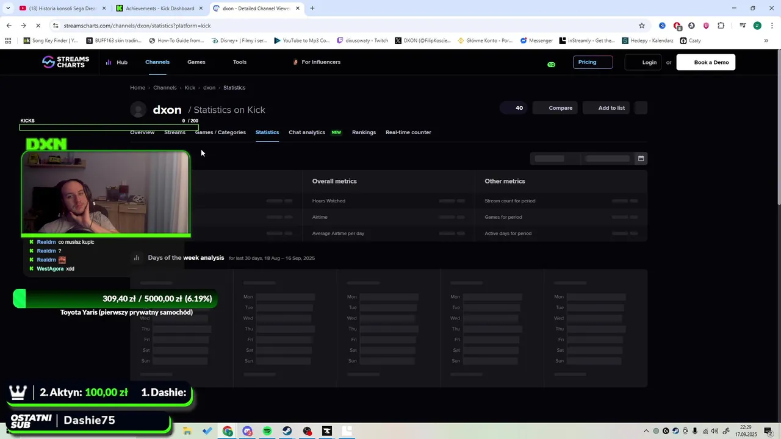
Task: Go to Kick breadcrumb link
Action: click(x=190, y=88)
